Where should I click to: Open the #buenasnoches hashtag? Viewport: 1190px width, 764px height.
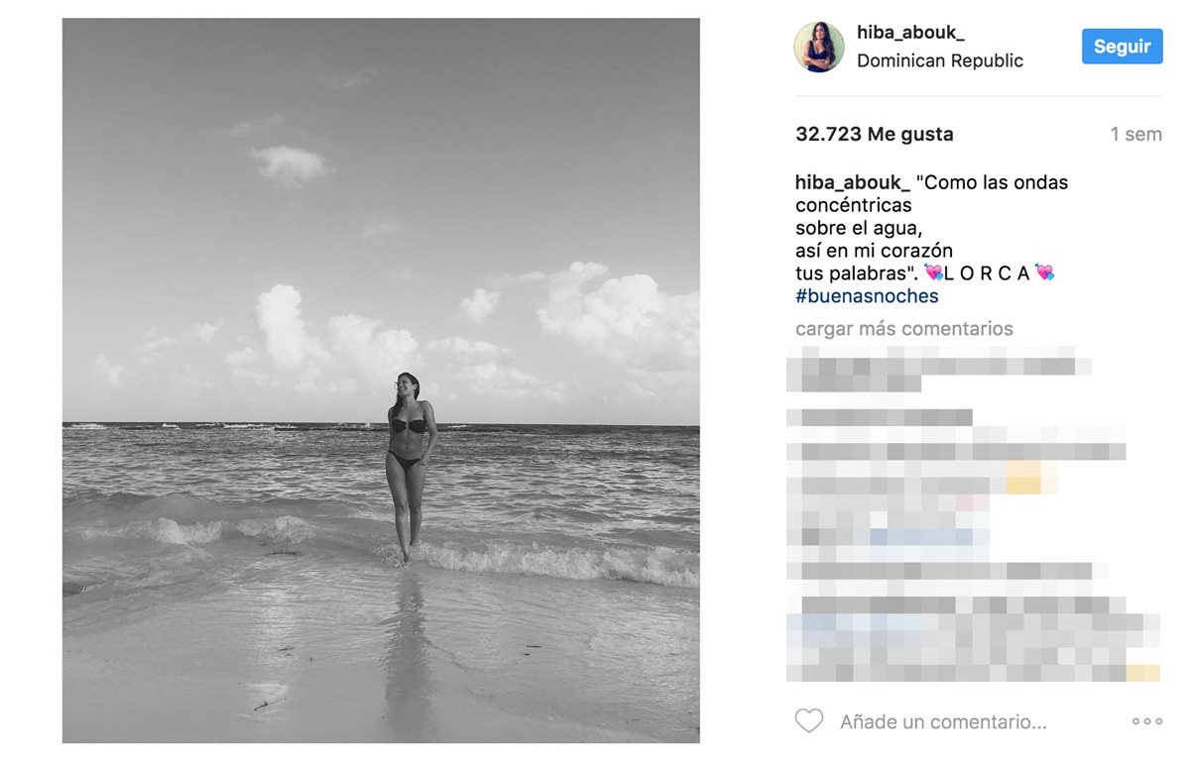[x=867, y=296]
